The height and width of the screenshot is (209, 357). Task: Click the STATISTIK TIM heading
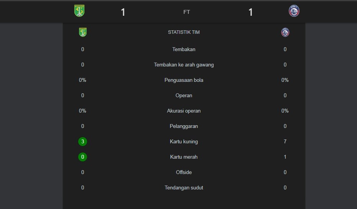click(x=184, y=32)
